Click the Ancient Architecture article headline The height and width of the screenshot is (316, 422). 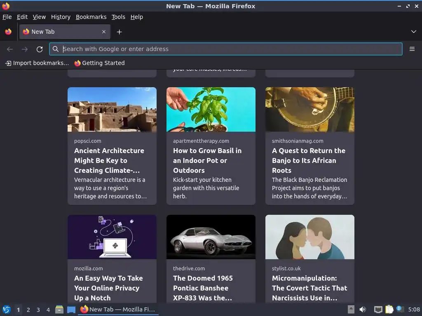point(109,160)
